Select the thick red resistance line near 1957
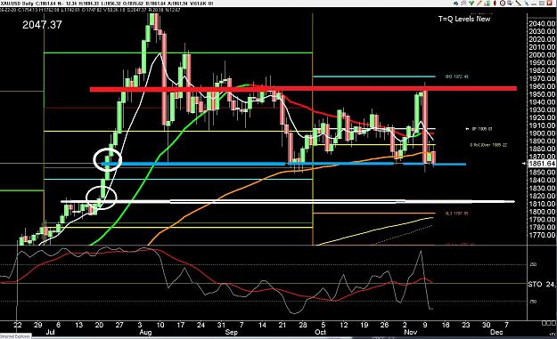This screenshot has width=557, height=339. pyautogui.click(x=303, y=89)
